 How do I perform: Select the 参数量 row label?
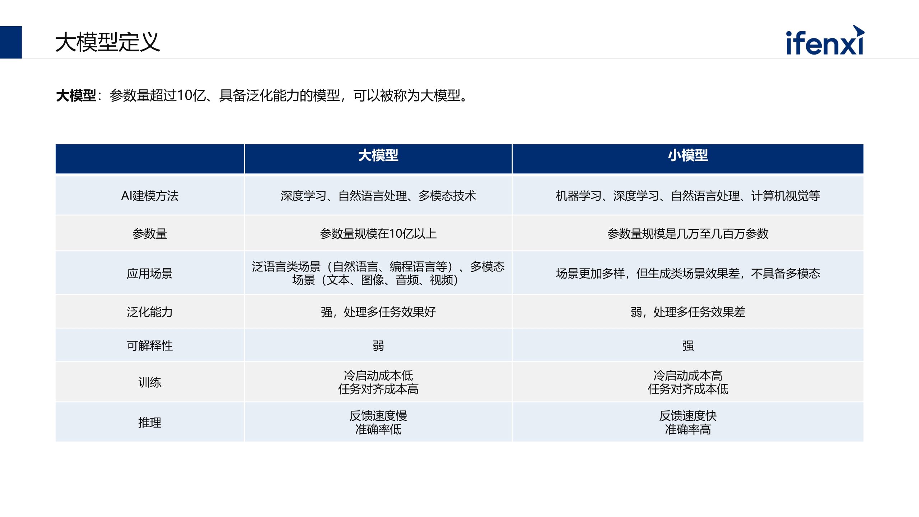click(x=150, y=234)
